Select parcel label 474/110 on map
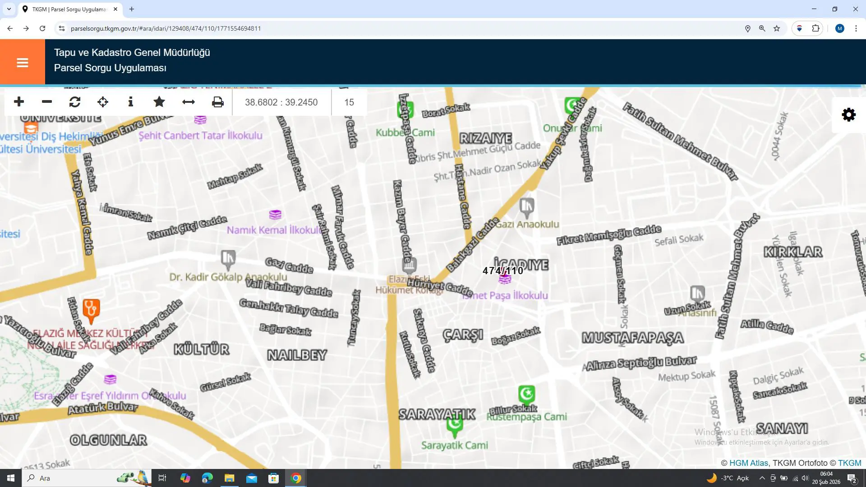 [x=503, y=271]
